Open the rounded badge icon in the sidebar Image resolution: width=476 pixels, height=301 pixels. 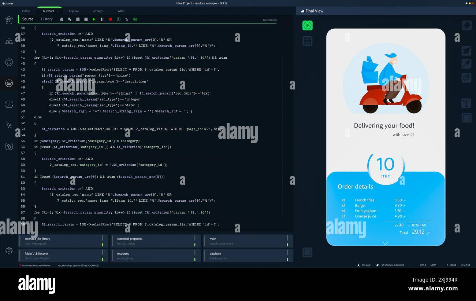point(9,146)
